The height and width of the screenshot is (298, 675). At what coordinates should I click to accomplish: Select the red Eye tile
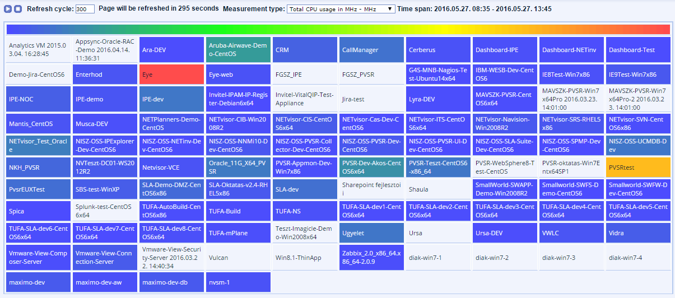pos(171,74)
